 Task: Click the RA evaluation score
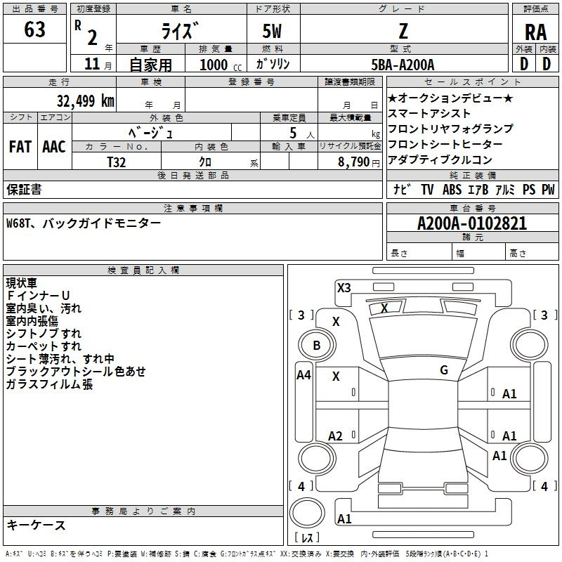(x=535, y=32)
